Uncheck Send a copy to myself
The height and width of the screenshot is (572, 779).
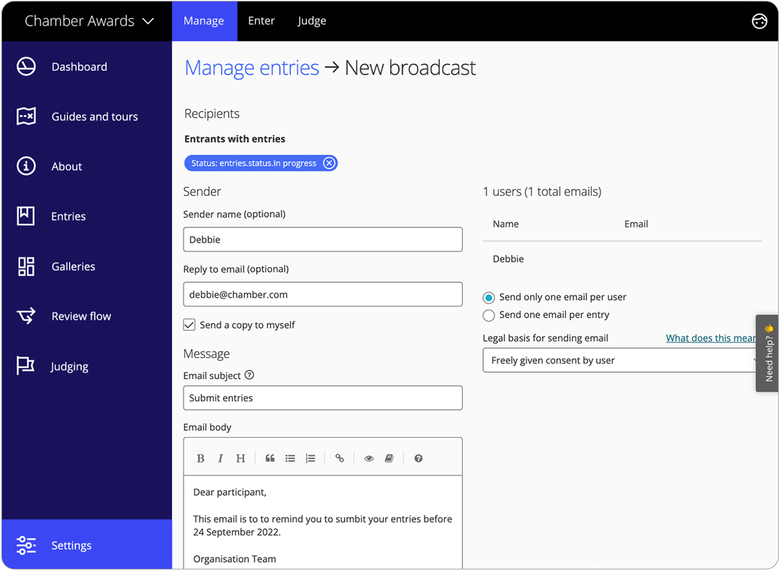click(189, 325)
